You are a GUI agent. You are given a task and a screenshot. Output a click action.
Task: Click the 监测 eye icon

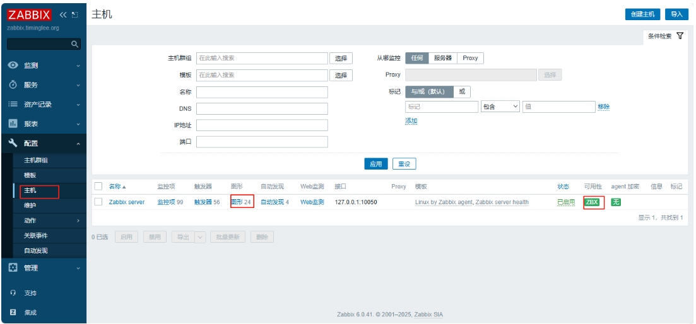(x=13, y=65)
